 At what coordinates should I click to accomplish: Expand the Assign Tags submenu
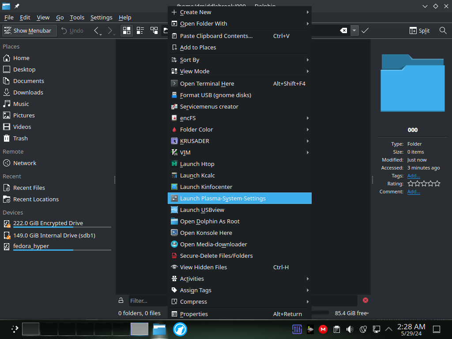coord(240,290)
